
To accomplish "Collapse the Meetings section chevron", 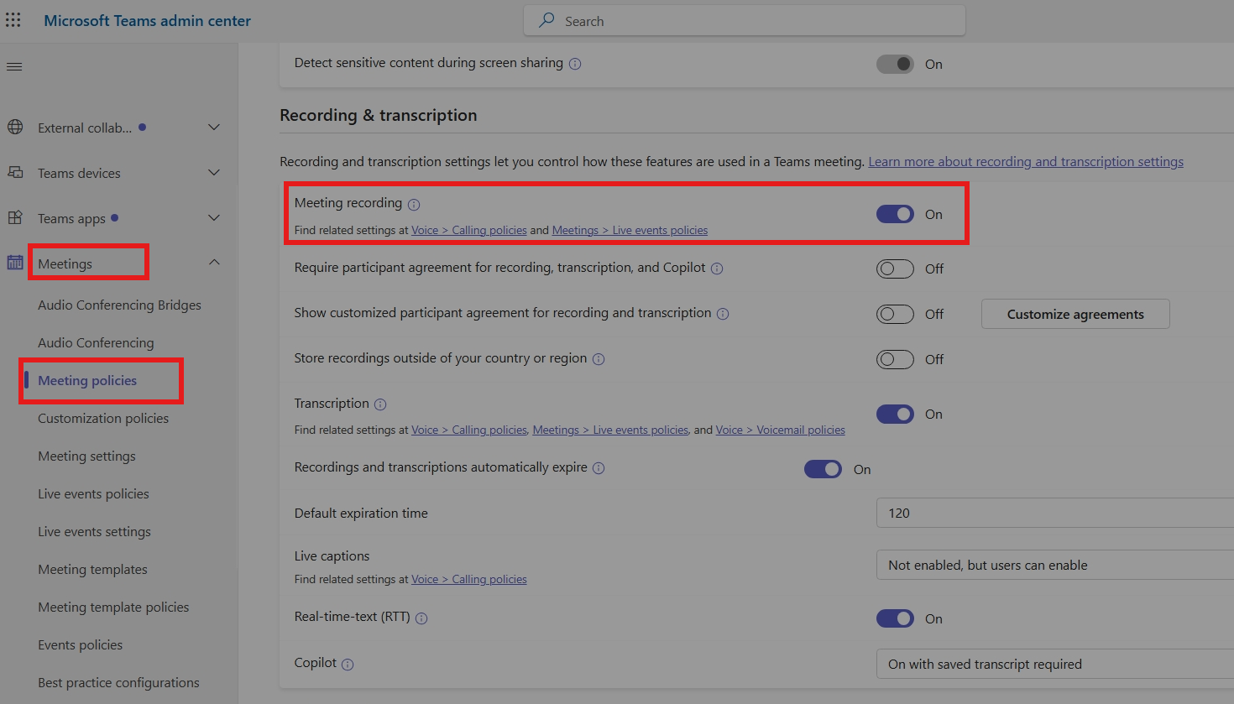I will tap(214, 263).
